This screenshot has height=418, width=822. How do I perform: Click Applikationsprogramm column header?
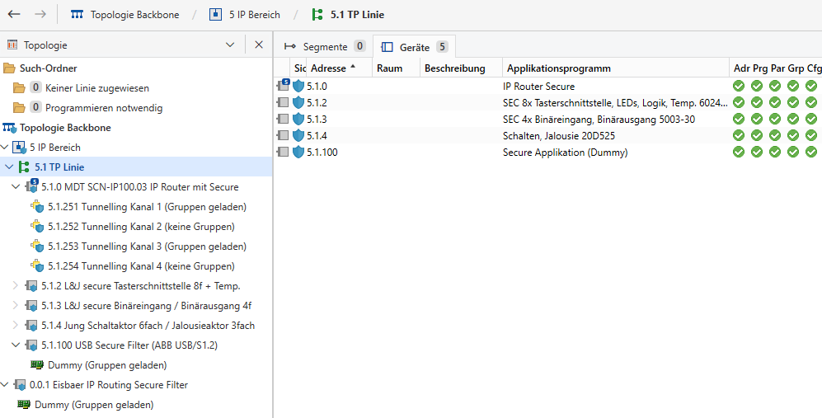point(615,68)
